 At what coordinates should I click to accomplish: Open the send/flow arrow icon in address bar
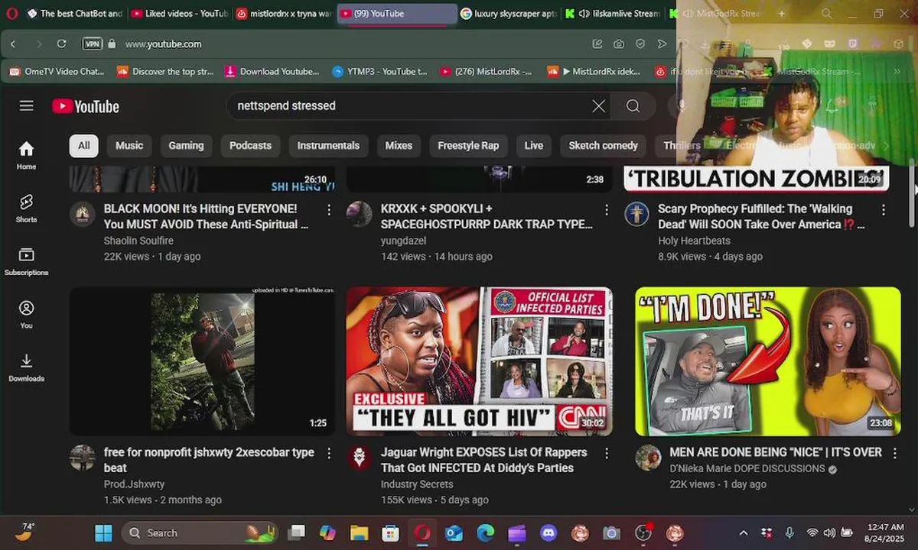point(662,44)
